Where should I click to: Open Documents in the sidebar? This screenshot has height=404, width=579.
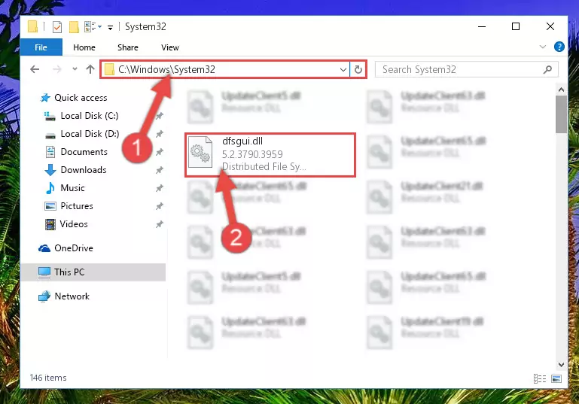[x=84, y=152]
